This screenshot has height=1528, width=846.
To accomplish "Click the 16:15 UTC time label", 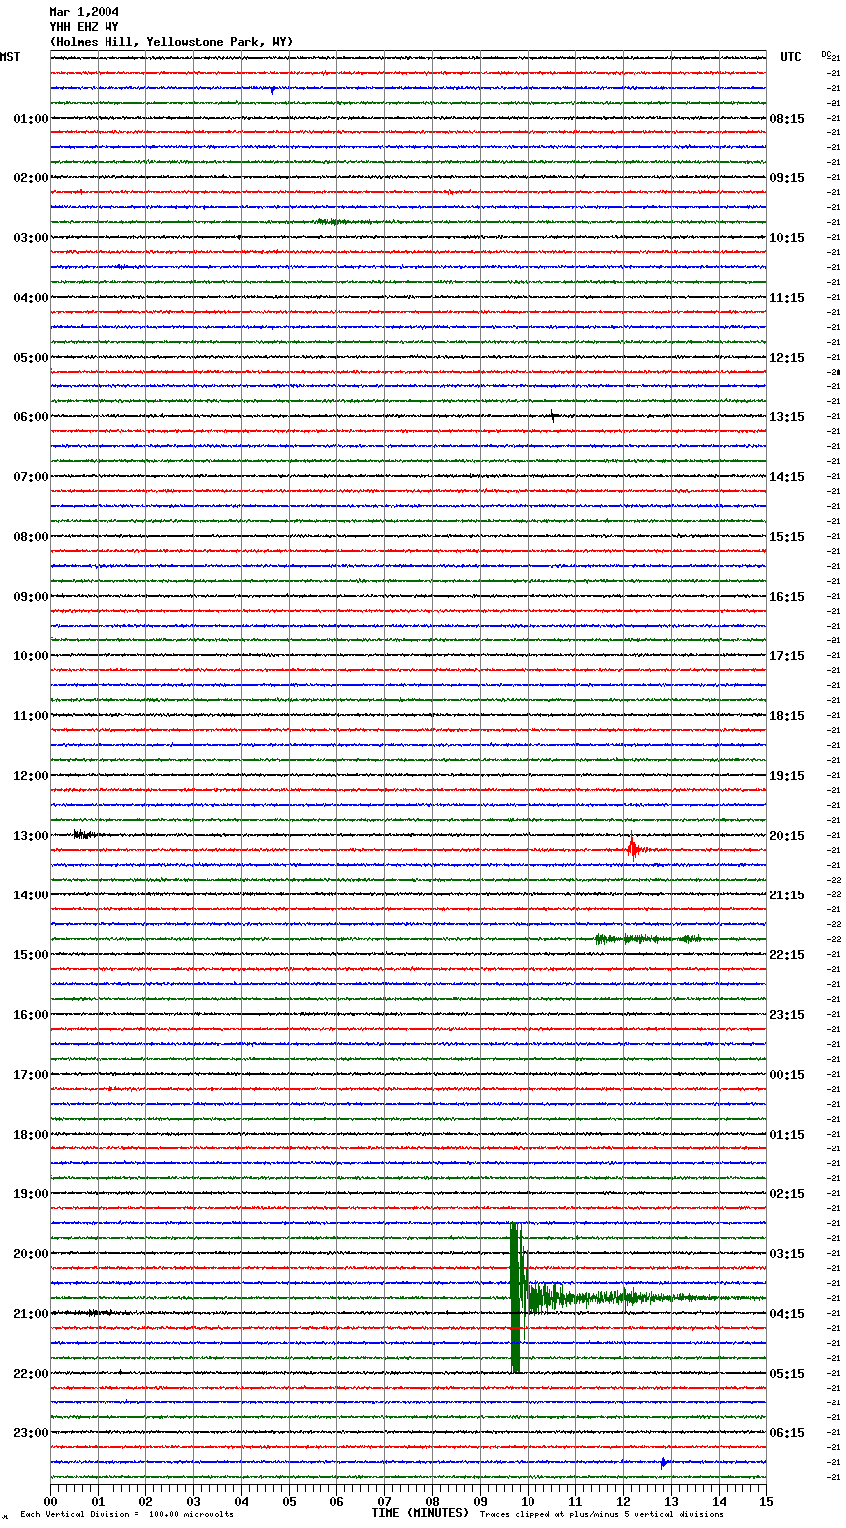I will click(x=787, y=597).
